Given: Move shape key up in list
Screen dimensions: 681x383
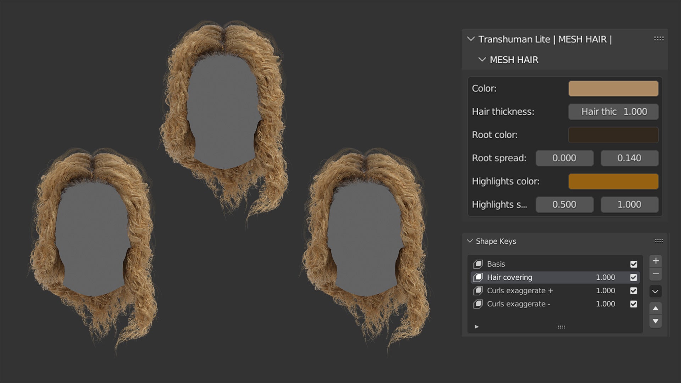Looking at the screenshot, I should point(655,309).
